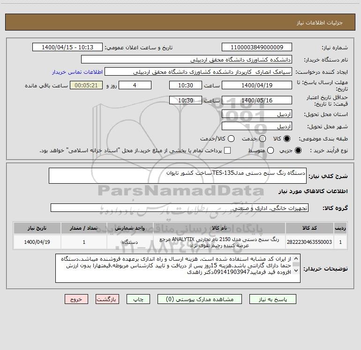The height and width of the screenshot is (350, 361).
Task: Click the نام دستگاه خریدار field
Action: click(187, 59)
